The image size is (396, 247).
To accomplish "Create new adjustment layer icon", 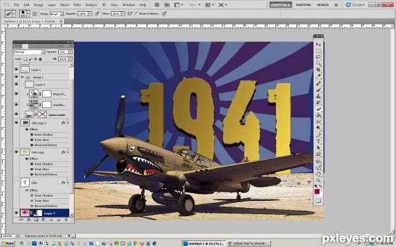I will click(x=44, y=220).
